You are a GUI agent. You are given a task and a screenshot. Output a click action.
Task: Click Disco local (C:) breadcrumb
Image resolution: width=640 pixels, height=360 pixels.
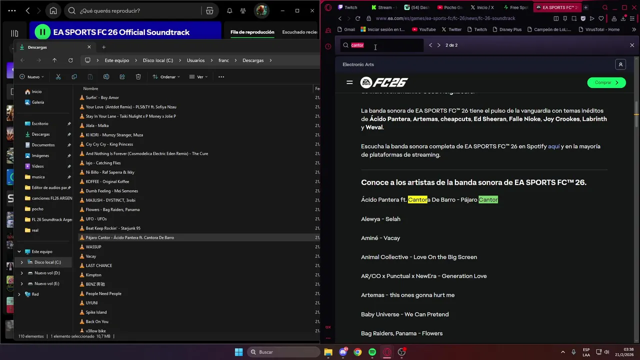[157, 60]
